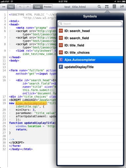Click the red ID icon beside search_field
The image size is (126, 168).
click(61, 38)
